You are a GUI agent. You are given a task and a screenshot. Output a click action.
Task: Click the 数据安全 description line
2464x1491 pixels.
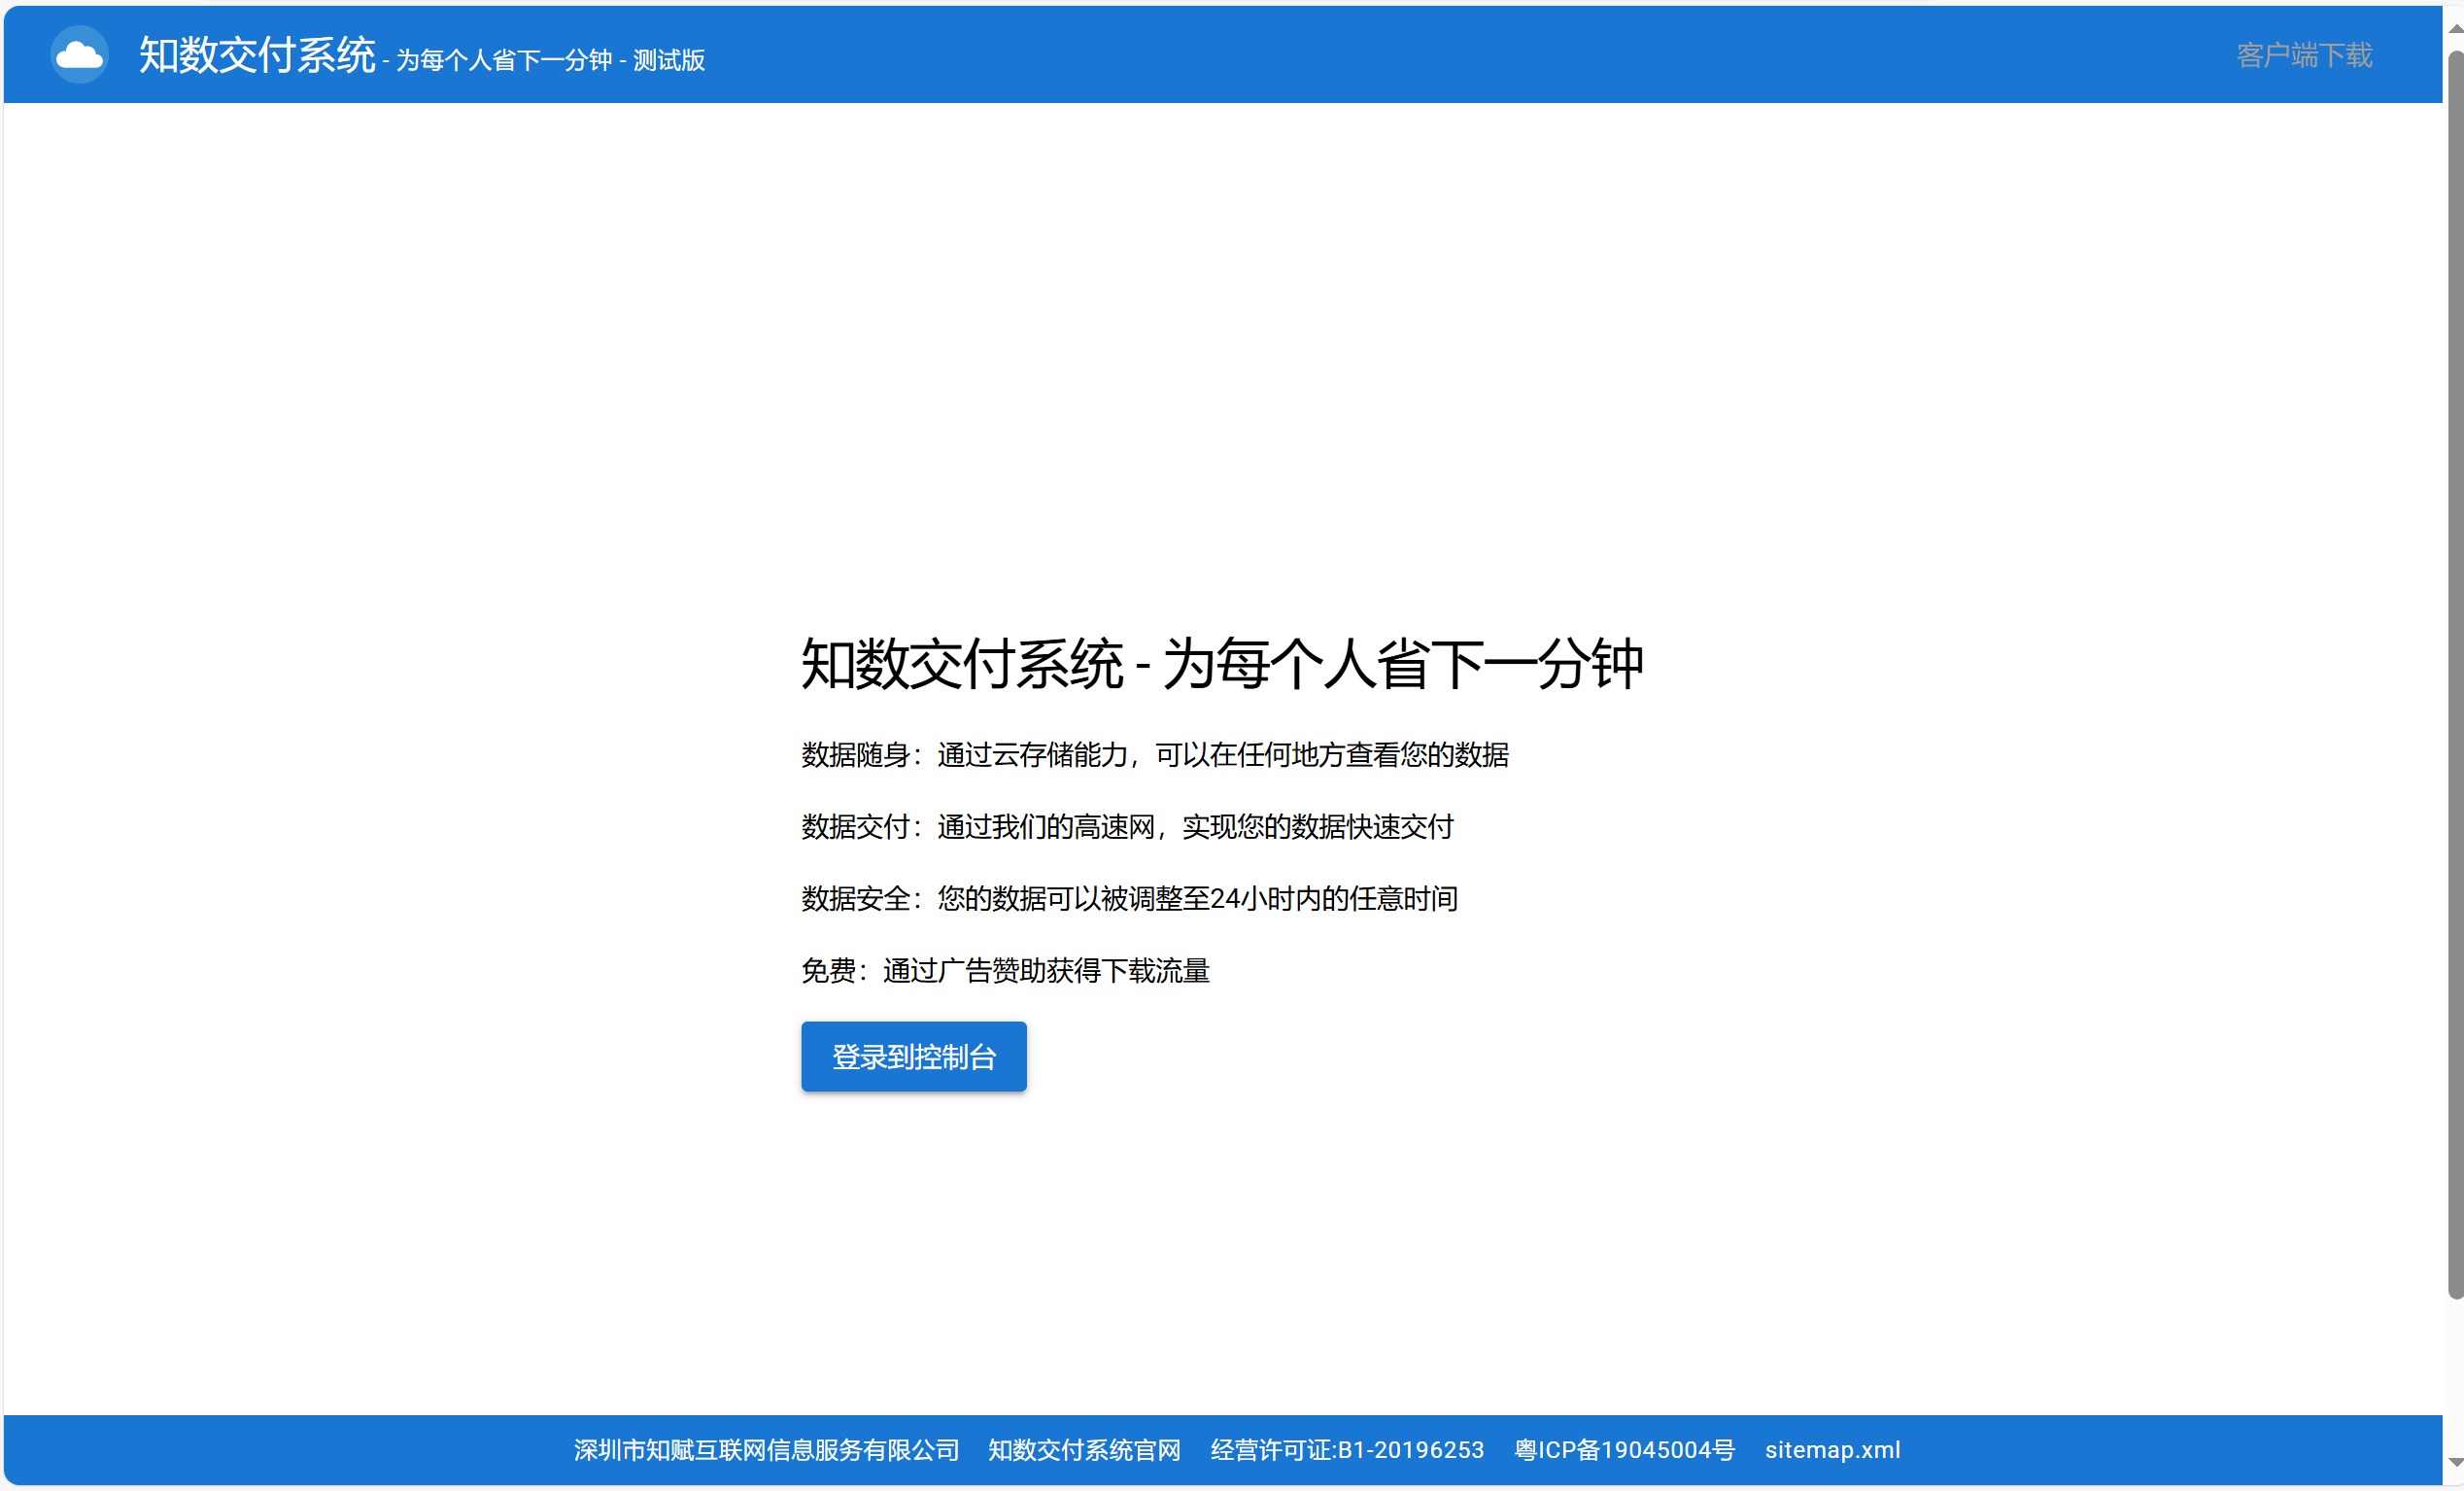coord(1129,899)
